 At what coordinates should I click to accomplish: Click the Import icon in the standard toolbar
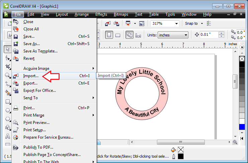click(x=108, y=23)
